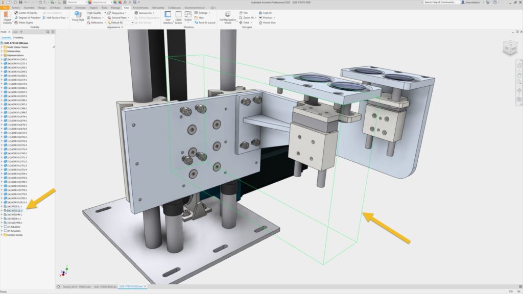Click the browser search magnifier icon
Image resolution: width=523 pixels, height=294 pixels.
pos(47,32)
